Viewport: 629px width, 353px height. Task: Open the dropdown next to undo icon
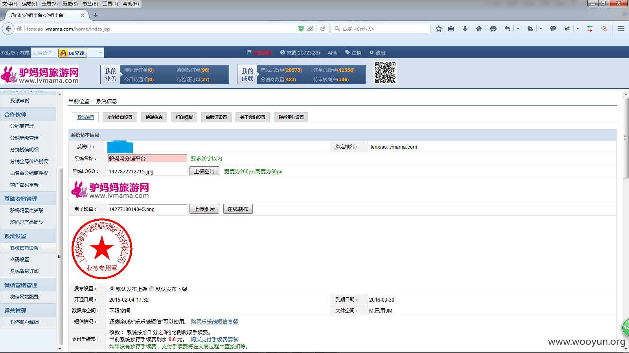click(x=518, y=29)
